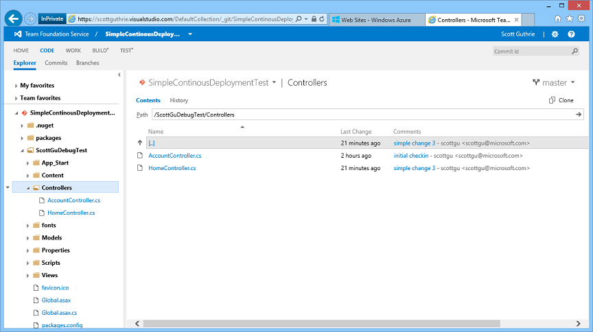Click the HomeController.cs file icon in list
This screenshot has width=593, height=332.
(x=140, y=168)
